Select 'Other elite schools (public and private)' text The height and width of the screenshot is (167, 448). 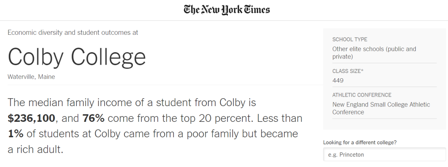[374, 53]
